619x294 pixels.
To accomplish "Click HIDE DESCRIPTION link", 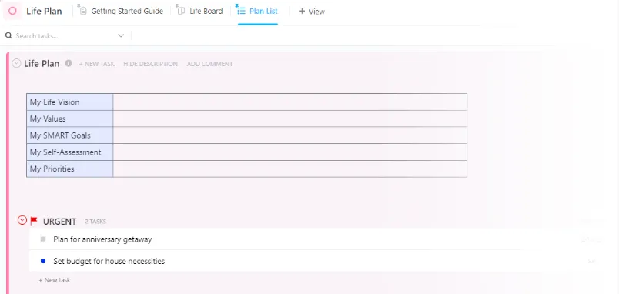I will 150,64.
